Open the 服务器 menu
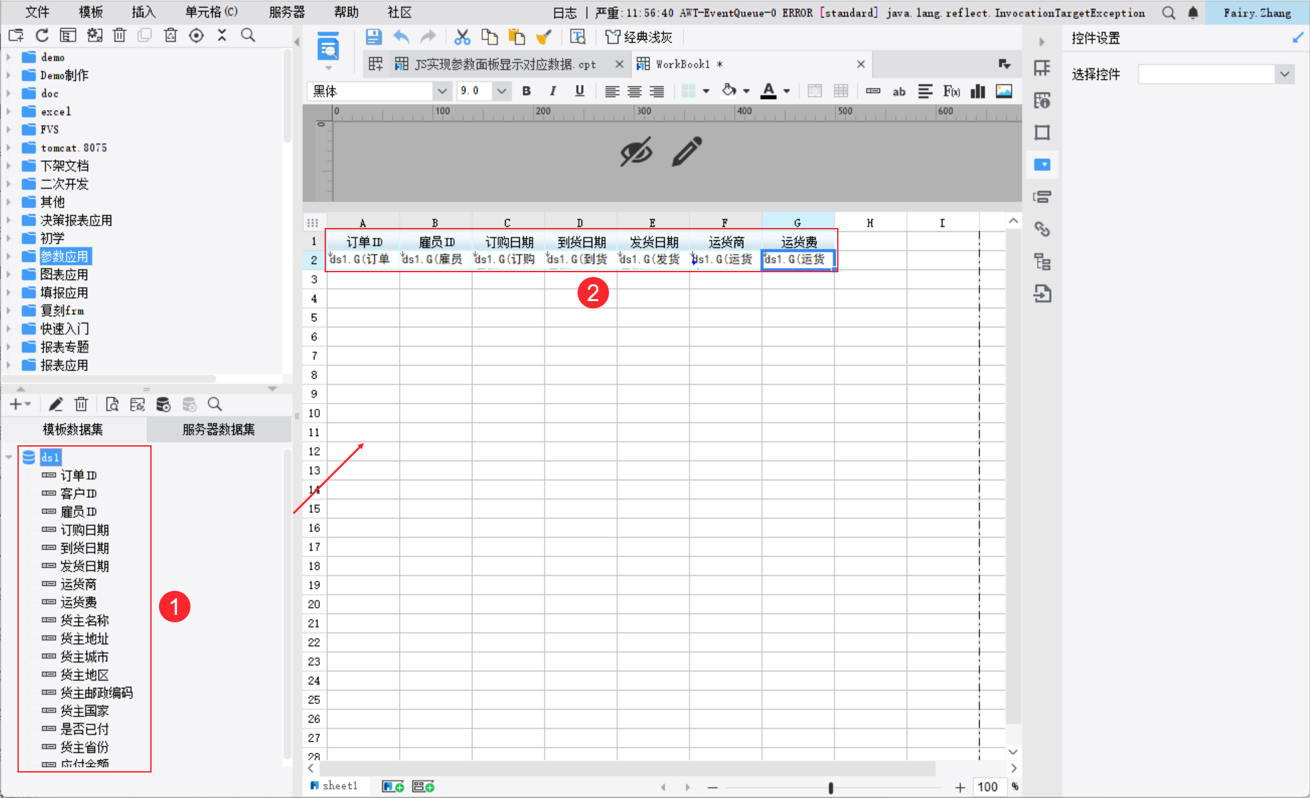Screen dimensions: 1310x798 [x=286, y=12]
